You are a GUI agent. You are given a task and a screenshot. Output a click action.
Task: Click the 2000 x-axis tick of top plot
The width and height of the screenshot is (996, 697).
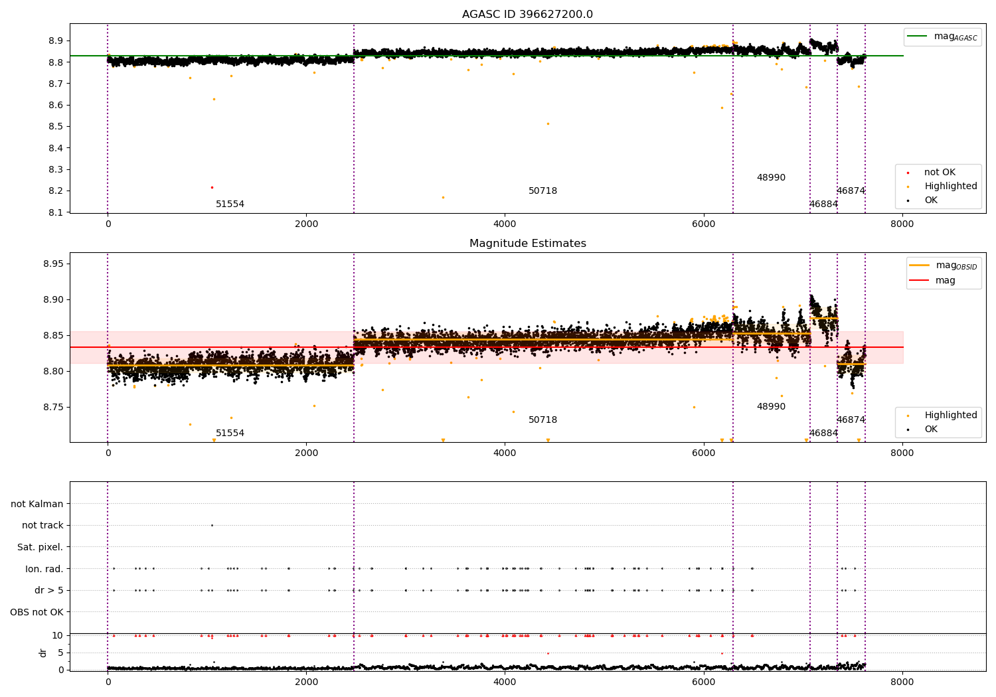pos(306,224)
